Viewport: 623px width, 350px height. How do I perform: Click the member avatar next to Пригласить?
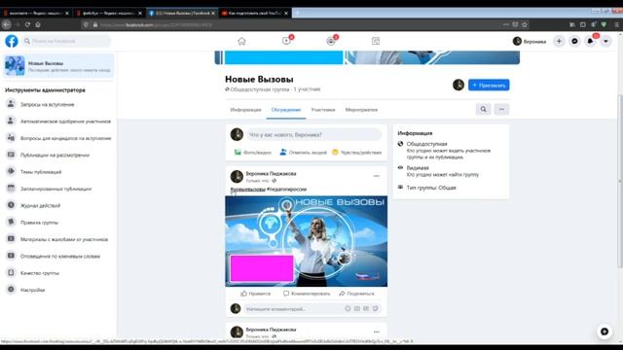[x=458, y=85]
